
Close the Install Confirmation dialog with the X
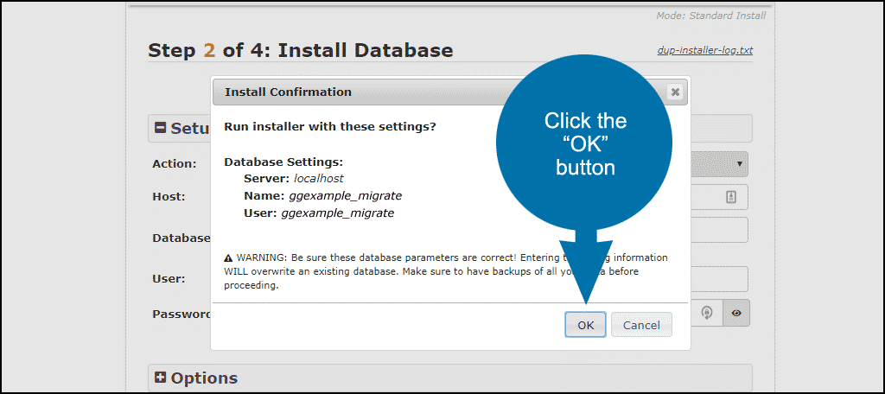(x=674, y=92)
